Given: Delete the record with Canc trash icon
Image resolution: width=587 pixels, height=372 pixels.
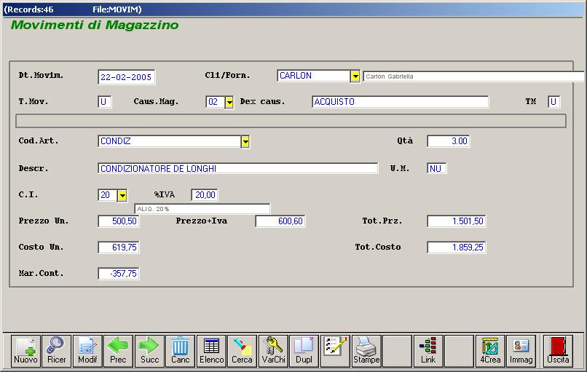Looking at the screenshot, I should (181, 351).
